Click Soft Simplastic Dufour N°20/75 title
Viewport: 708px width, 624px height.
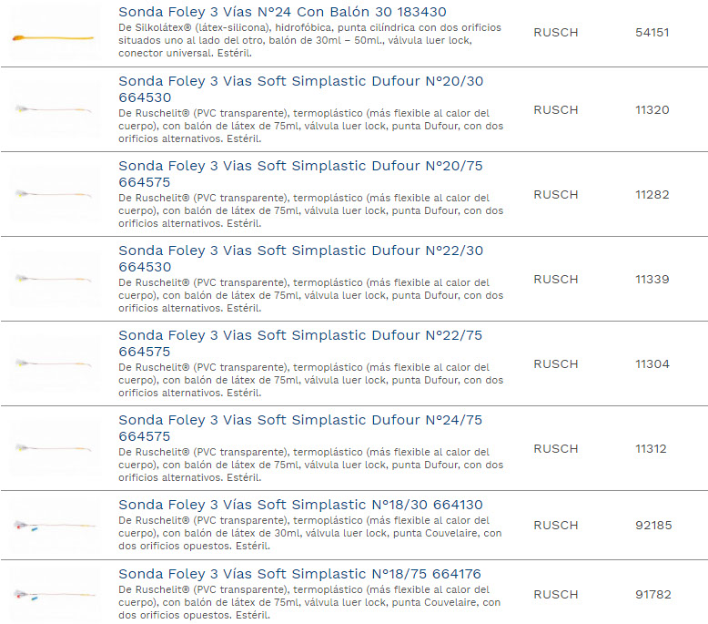coord(300,173)
